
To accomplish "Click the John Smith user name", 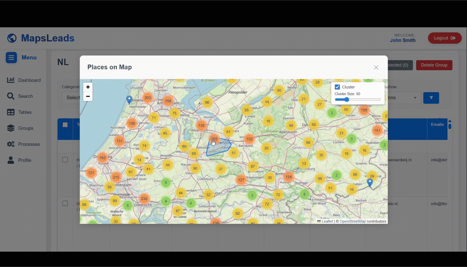I will (x=403, y=40).
